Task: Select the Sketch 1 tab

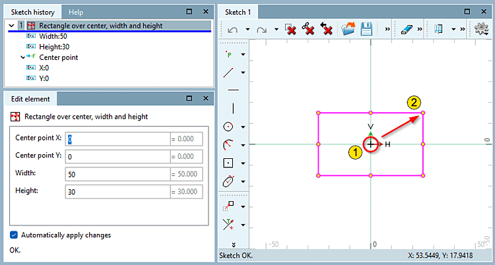Action: (x=238, y=13)
